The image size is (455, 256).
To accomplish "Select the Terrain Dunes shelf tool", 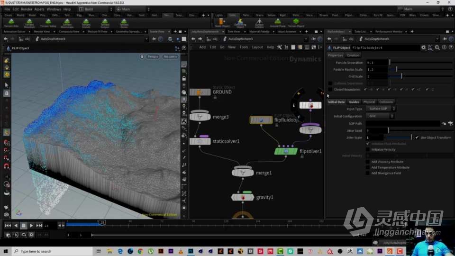I will point(124,23).
